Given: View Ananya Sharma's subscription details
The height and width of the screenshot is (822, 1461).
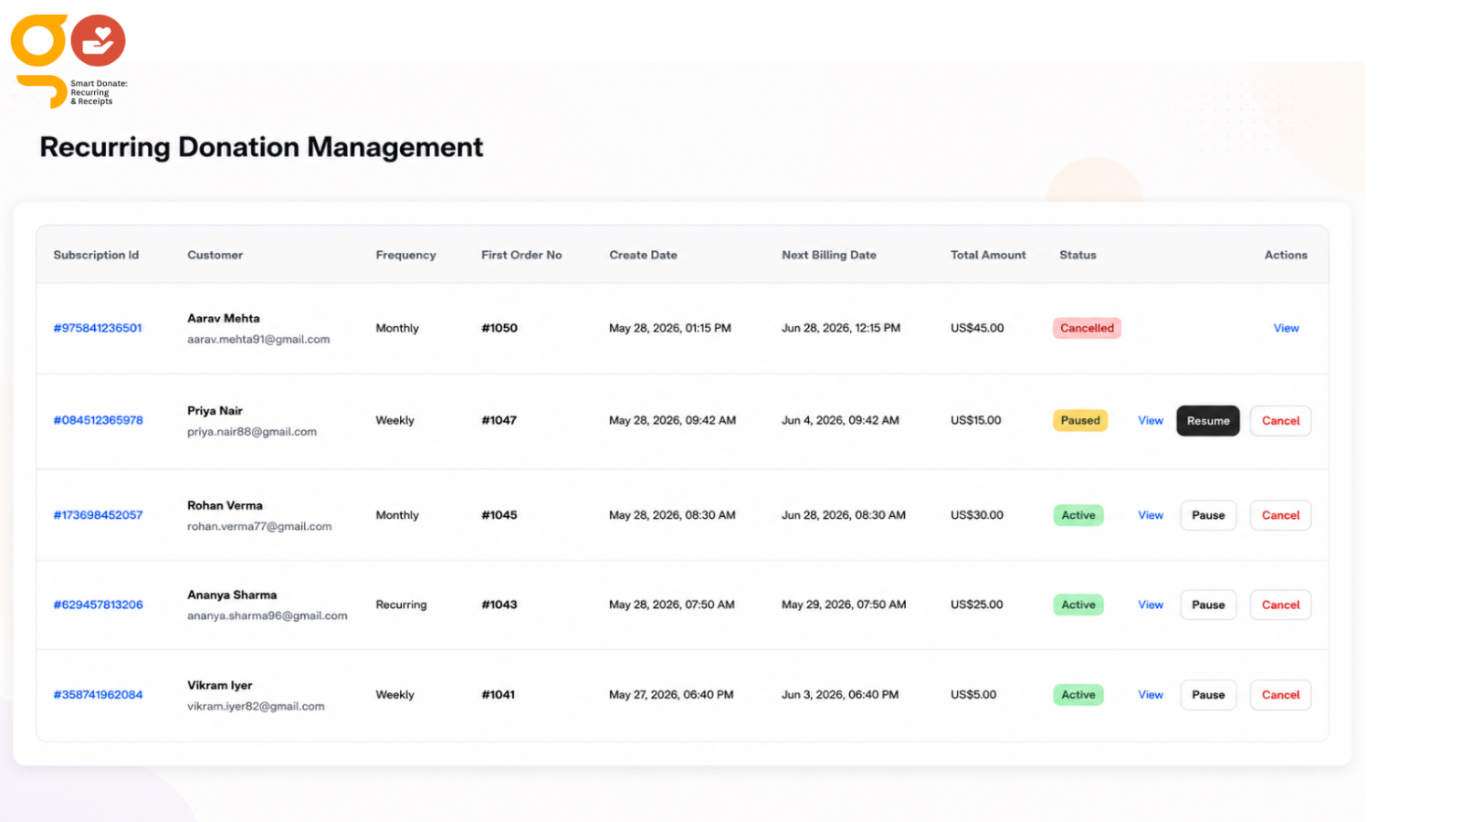Looking at the screenshot, I should (x=1151, y=605).
